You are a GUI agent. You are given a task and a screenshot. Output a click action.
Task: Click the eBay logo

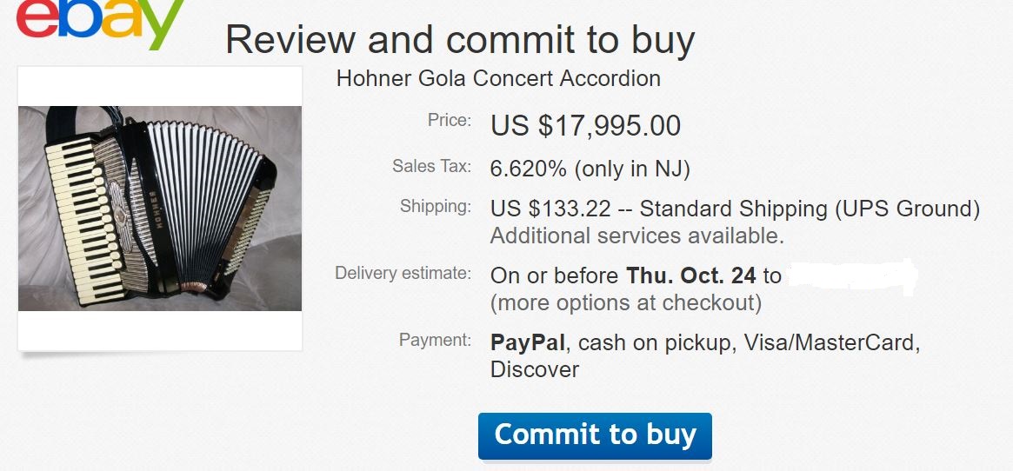pyautogui.click(x=100, y=22)
